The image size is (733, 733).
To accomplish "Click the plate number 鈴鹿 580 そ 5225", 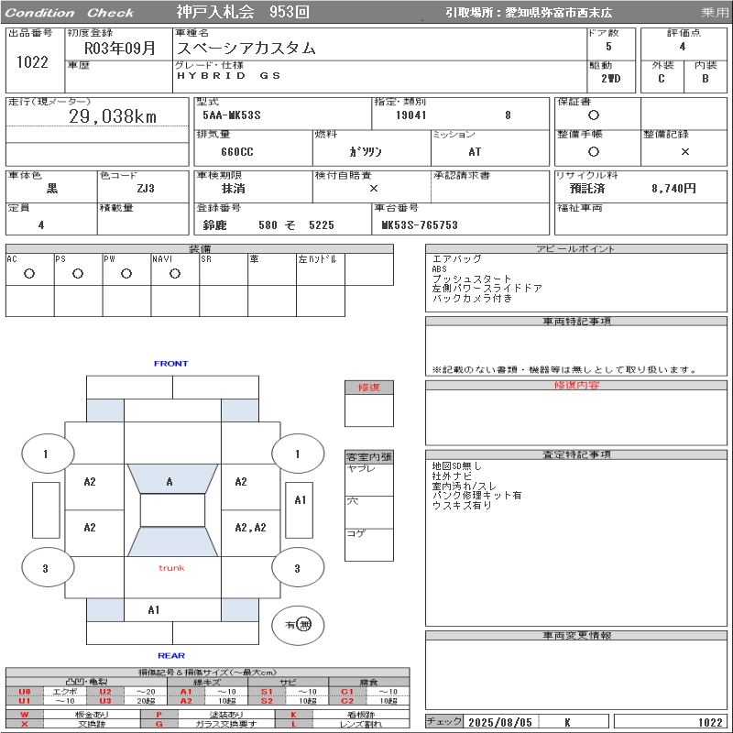I will (x=268, y=225).
